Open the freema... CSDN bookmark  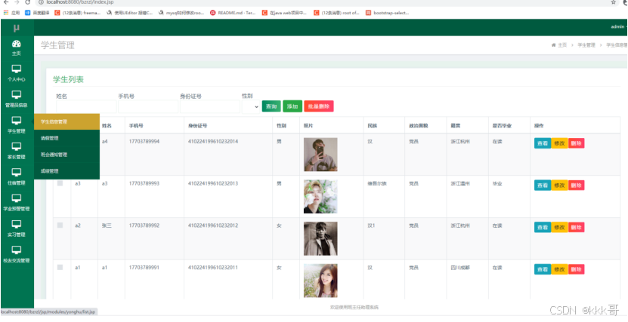(x=77, y=13)
